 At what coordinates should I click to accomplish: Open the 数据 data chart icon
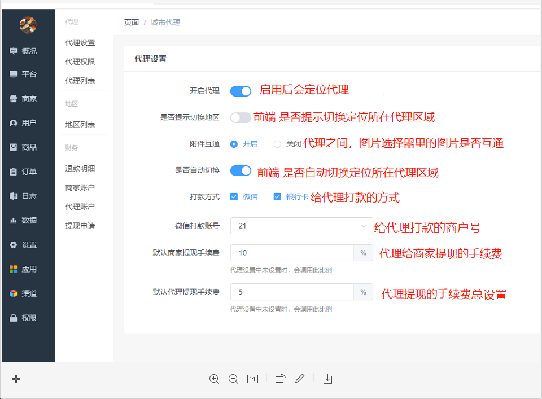(x=13, y=221)
